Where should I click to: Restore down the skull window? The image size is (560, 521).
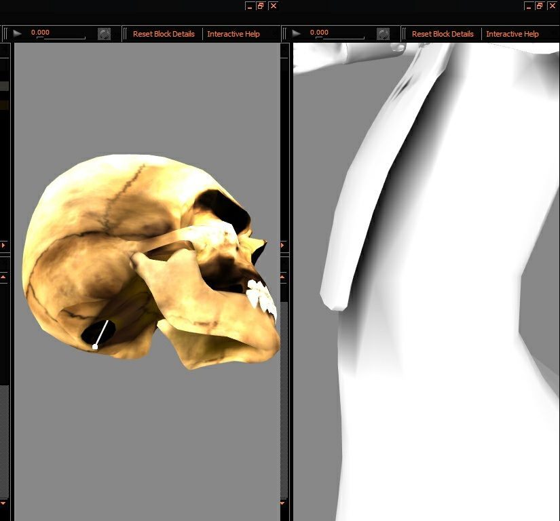261,5
